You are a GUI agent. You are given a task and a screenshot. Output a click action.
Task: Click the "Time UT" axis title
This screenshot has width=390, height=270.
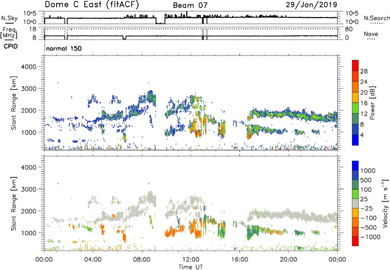coord(191,267)
